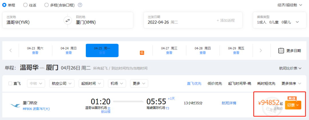Go to next dates with right arrow
The image size is (309, 120).
coord(261,51)
